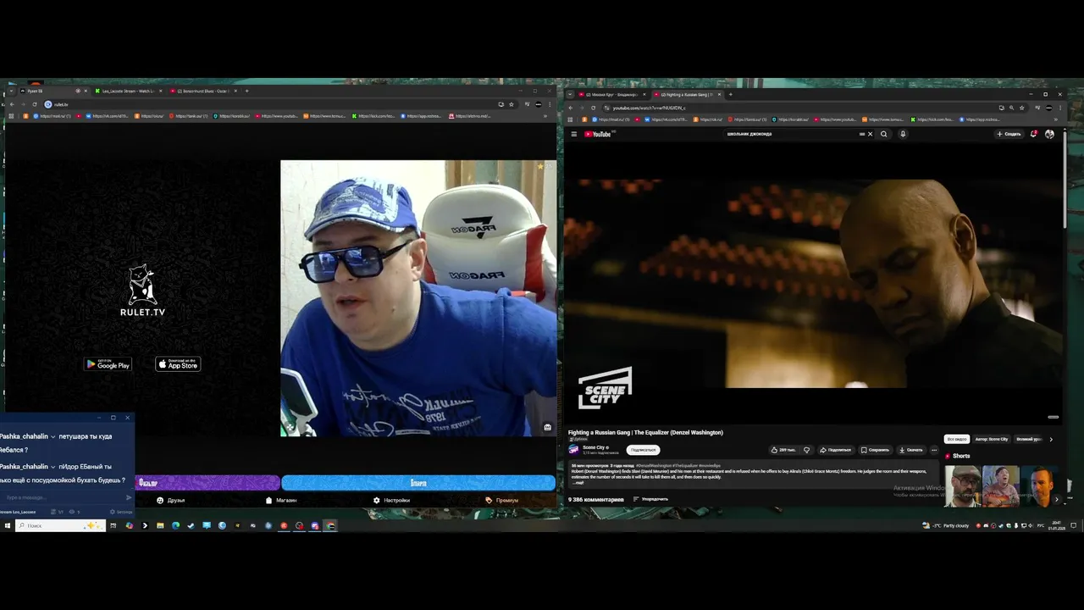
Task: Open the Scene City channel avatar
Action: 573,450
